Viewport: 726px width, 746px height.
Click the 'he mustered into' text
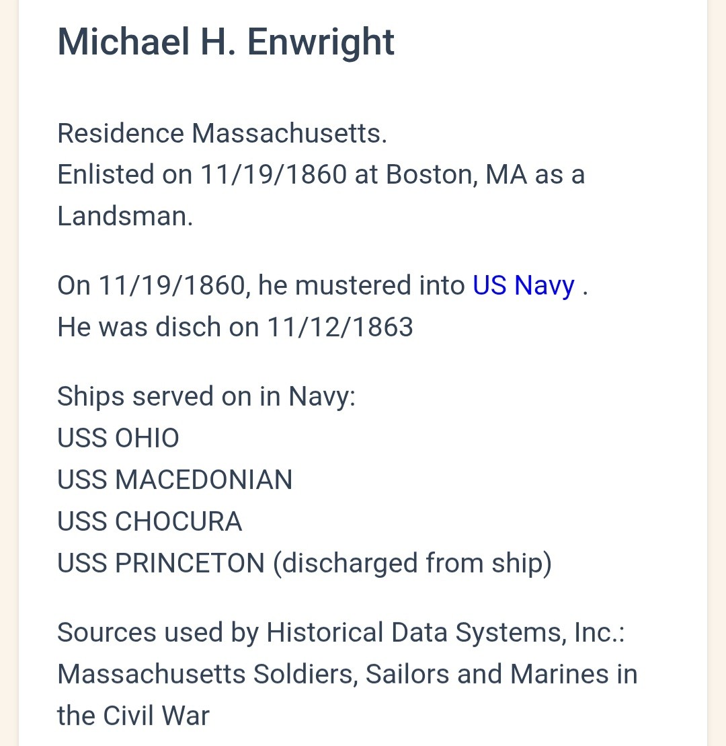coord(361,285)
